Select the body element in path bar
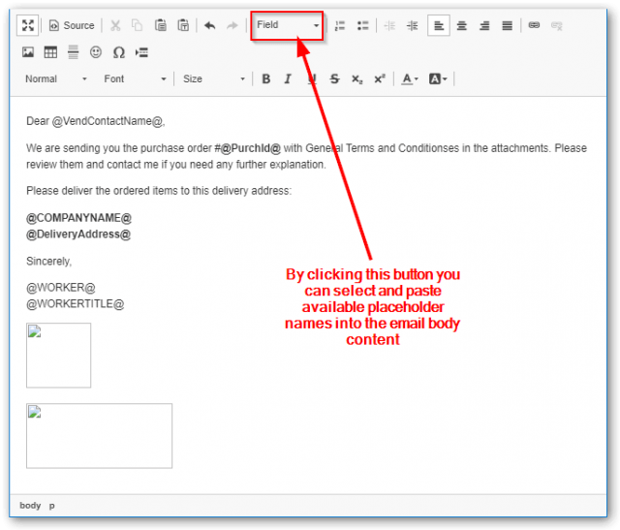620x530 pixels. [30, 506]
